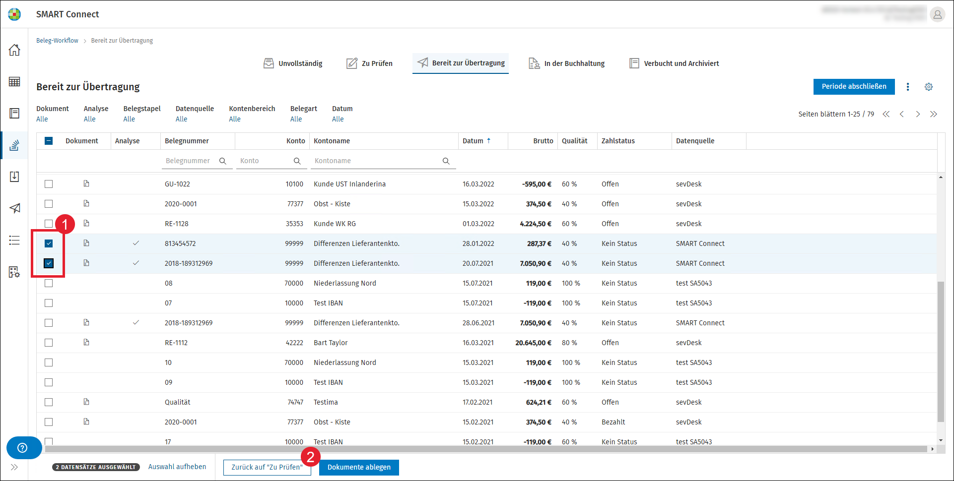Screen dimensions: 954x481
Task: Check the GU-1022 row checkbox
Action: click(49, 184)
